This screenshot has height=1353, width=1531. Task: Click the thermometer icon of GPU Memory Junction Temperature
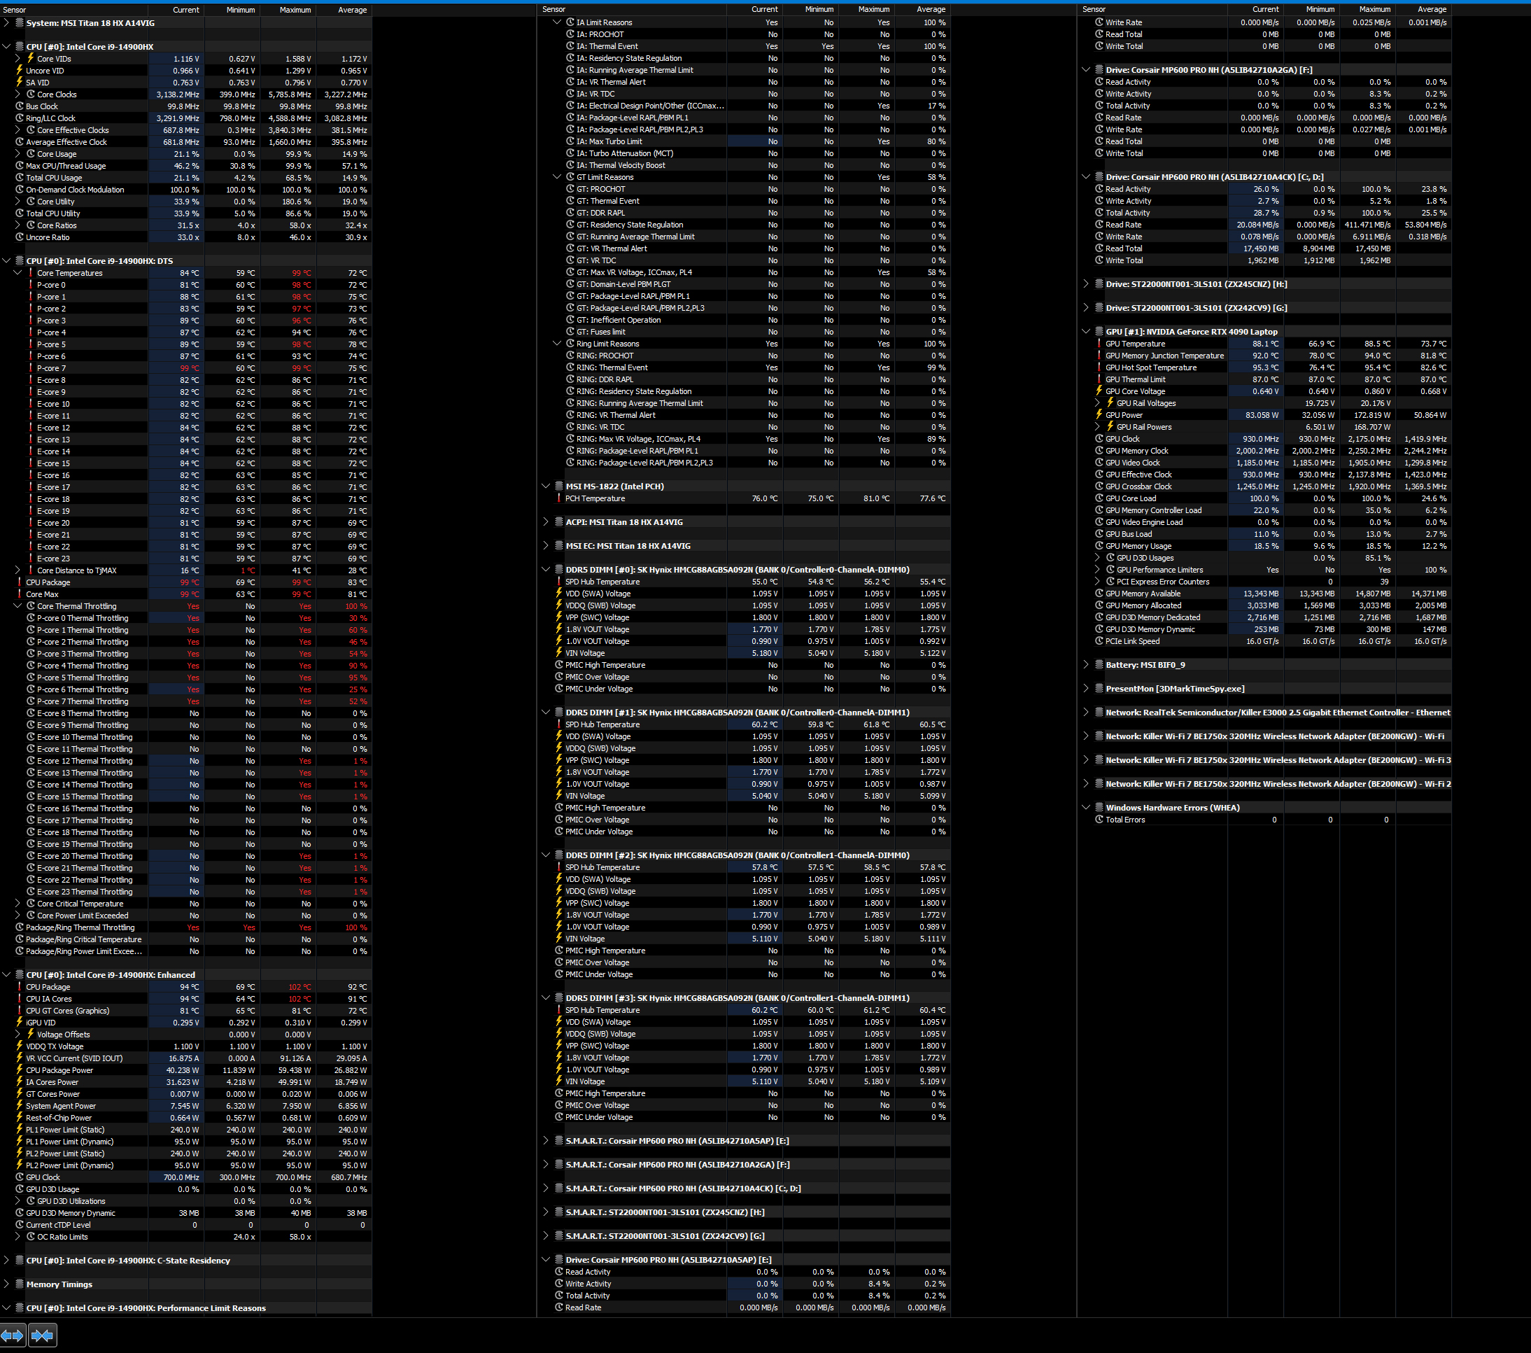[1099, 355]
